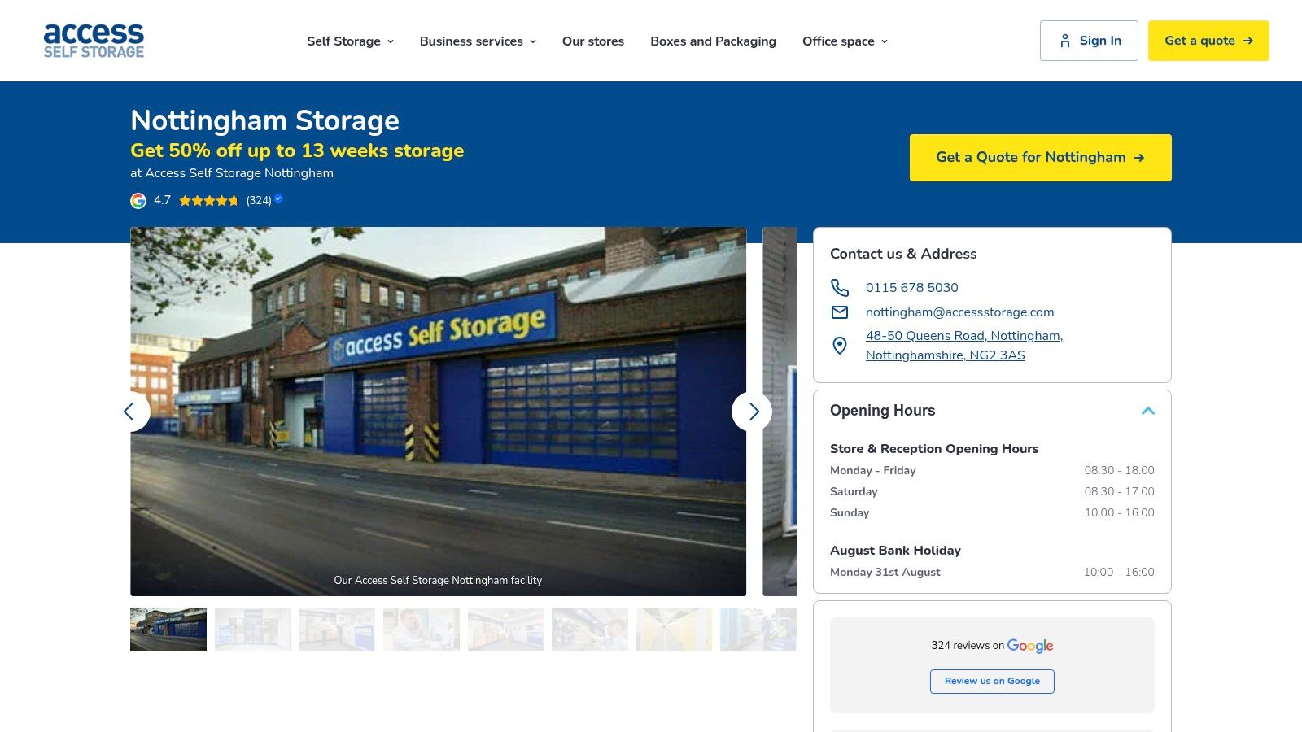Open the Business services dropdown menu
This screenshot has height=732, width=1302.
coord(478,41)
